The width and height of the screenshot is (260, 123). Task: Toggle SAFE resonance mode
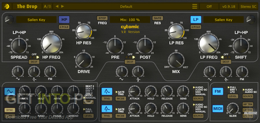158,18
